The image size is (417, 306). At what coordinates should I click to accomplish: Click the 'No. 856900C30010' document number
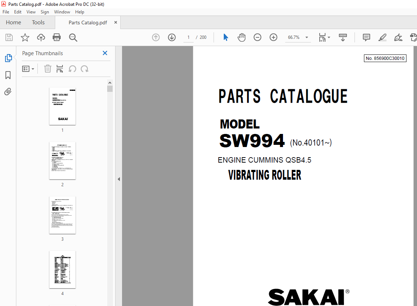pos(385,58)
